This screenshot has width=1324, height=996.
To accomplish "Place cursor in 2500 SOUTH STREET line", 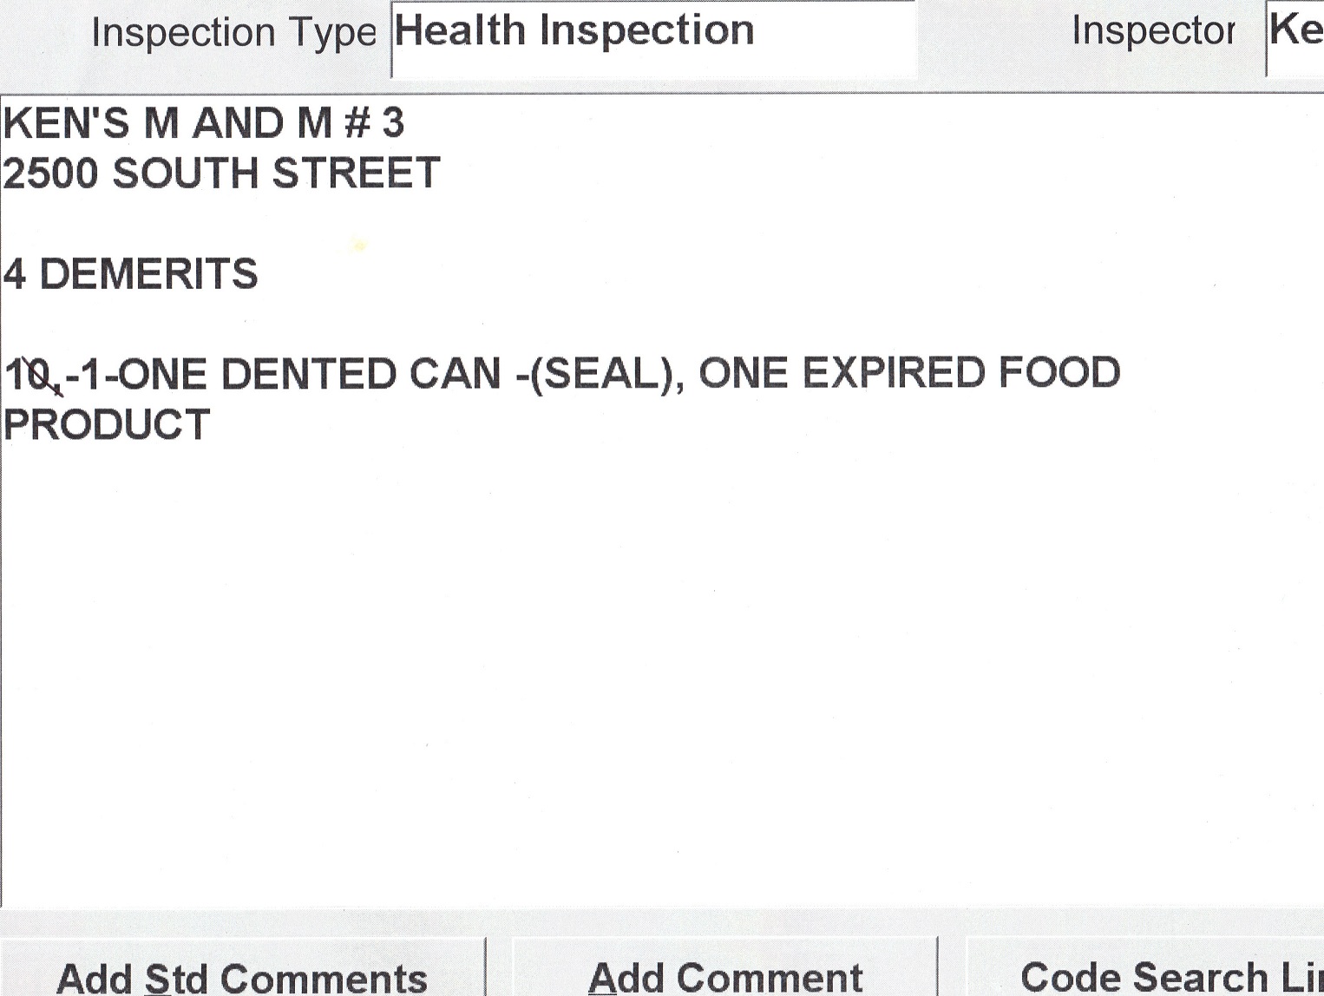I will [221, 174].
